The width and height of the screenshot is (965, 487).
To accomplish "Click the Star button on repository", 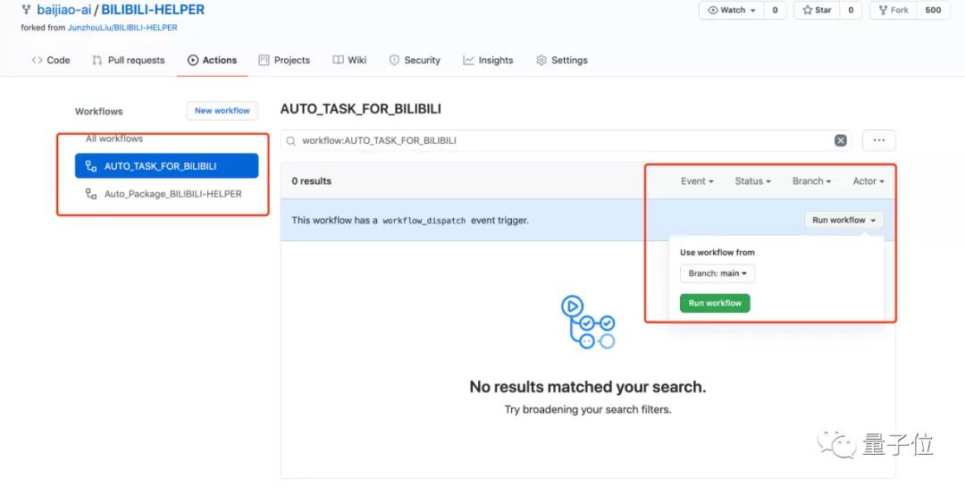I will point(818,10).
